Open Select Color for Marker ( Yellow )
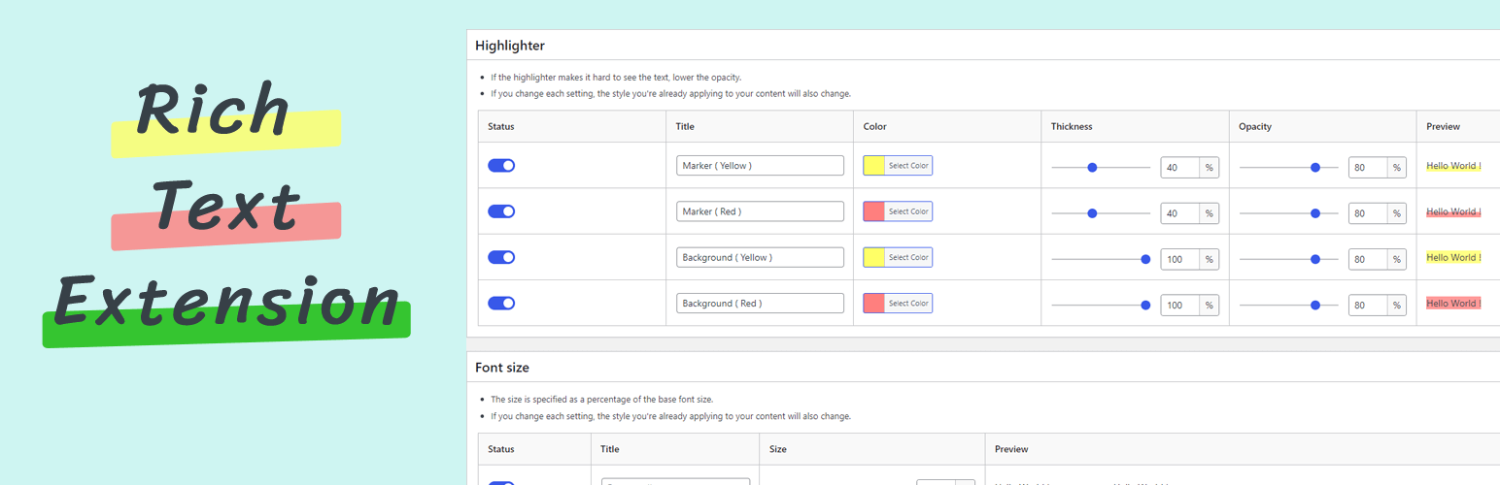 pos(898,166)
